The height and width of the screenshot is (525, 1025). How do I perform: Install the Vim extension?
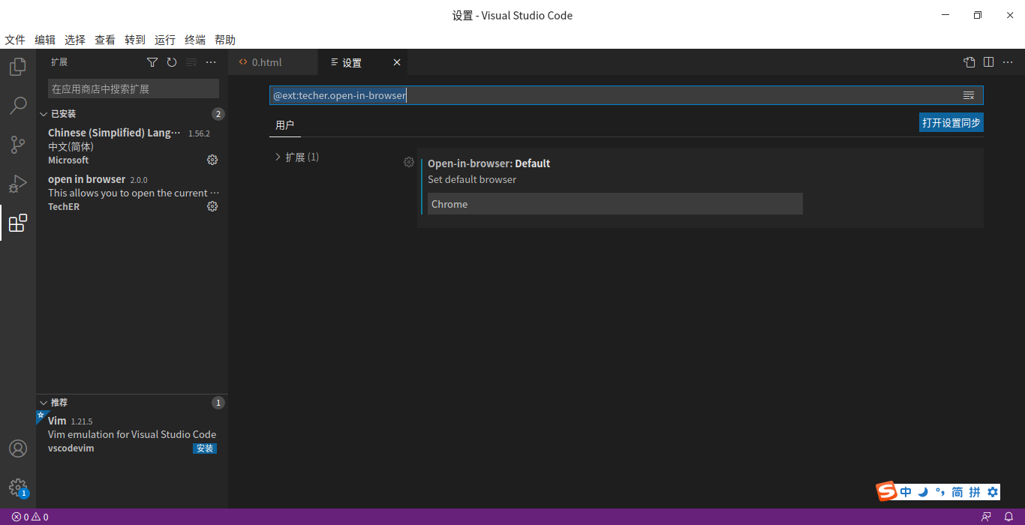[205, 448]
